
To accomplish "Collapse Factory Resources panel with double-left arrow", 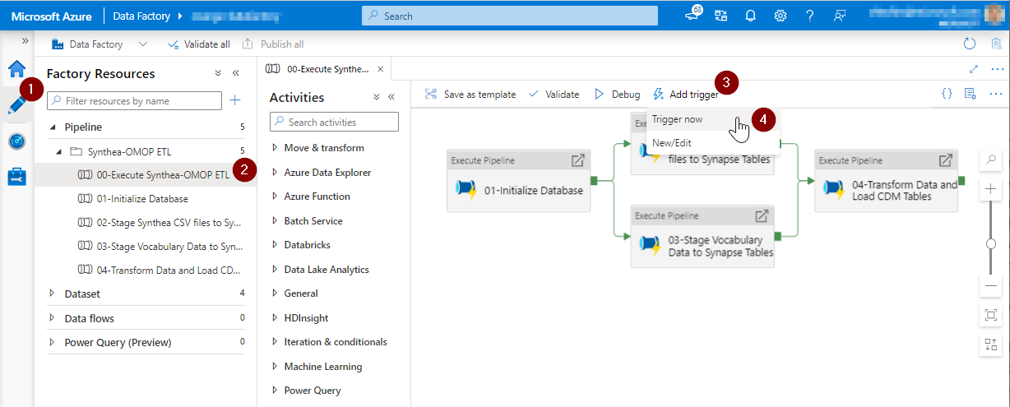I will pyautogui.click(x=236, y=73).
